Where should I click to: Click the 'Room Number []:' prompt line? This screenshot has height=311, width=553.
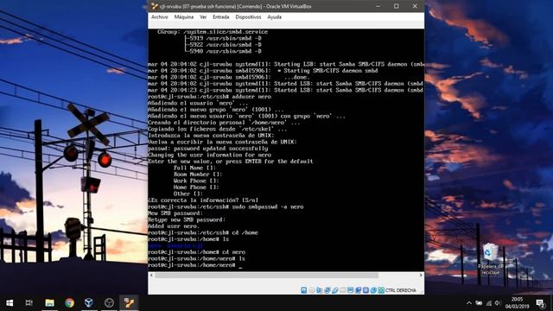coord(198,175)
